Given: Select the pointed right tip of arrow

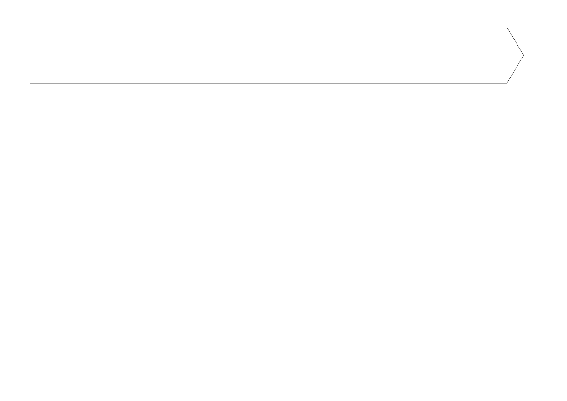Looking at the screenshot, I should coord(523,55).
